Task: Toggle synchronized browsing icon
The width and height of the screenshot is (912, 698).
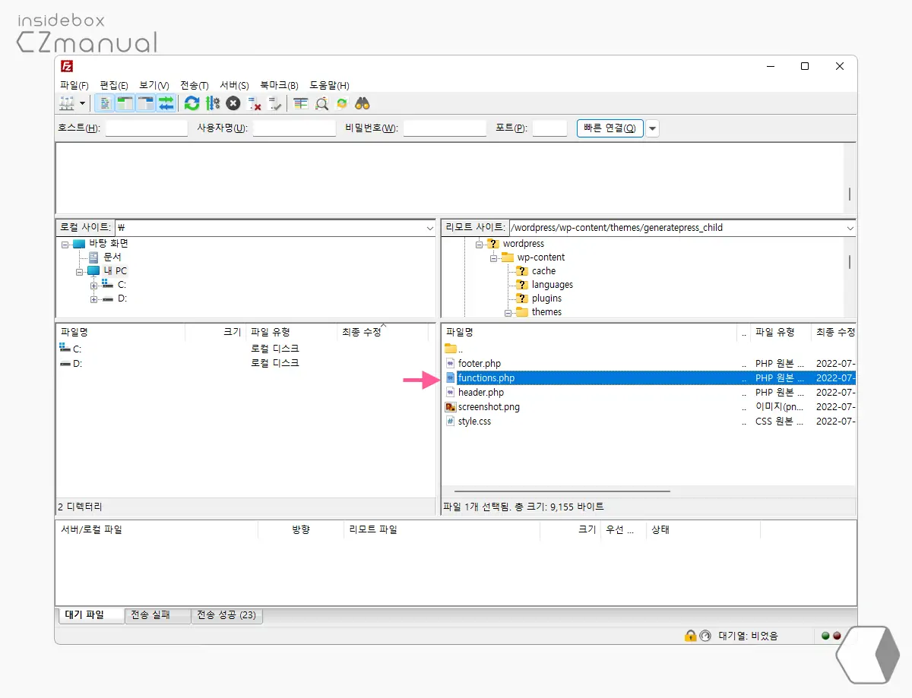Action: [342, 103]
